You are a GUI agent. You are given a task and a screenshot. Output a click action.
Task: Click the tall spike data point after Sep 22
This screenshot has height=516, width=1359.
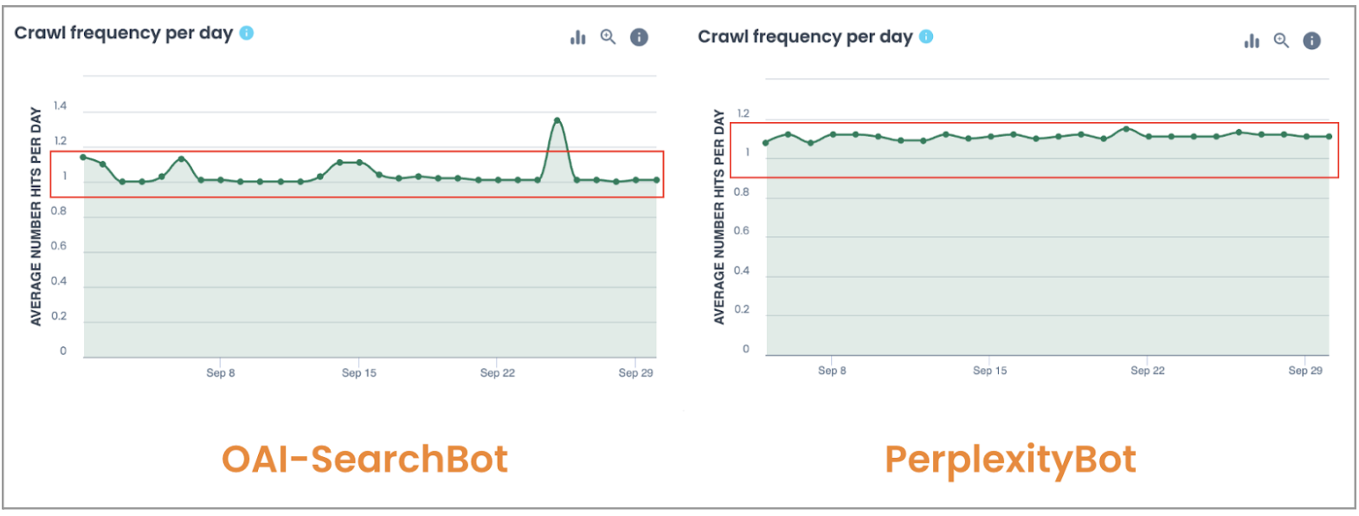[557, 120]
